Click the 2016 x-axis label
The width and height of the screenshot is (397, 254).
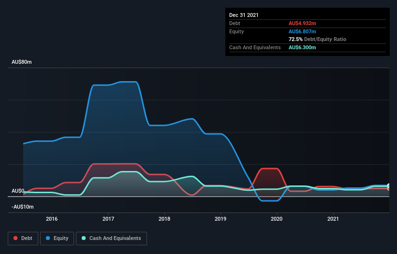pos(52,219)
